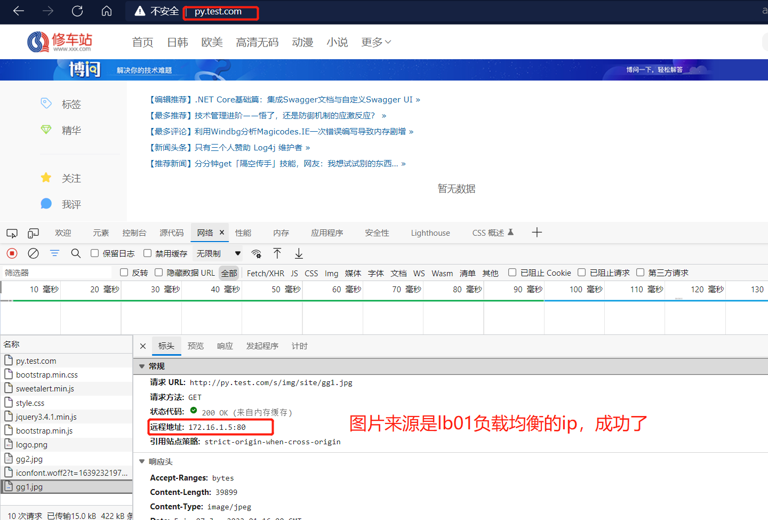Filter requests by CSS type
This screenshot has width=768, height=520.
point(311,273)
